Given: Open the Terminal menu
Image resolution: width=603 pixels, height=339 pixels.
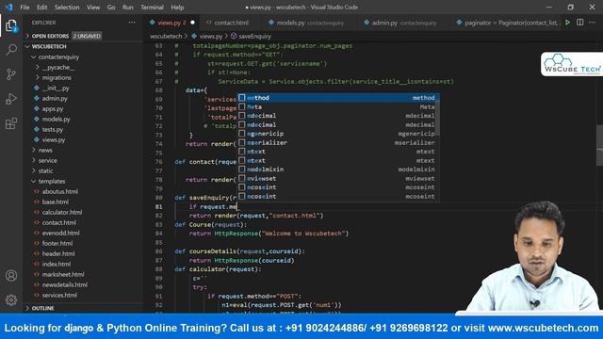Looking at the screenshot, I should tap(152, 8).
